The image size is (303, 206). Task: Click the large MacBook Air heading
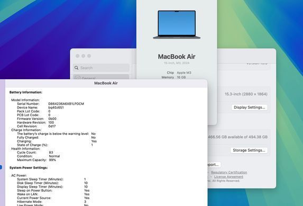point(177,57)
